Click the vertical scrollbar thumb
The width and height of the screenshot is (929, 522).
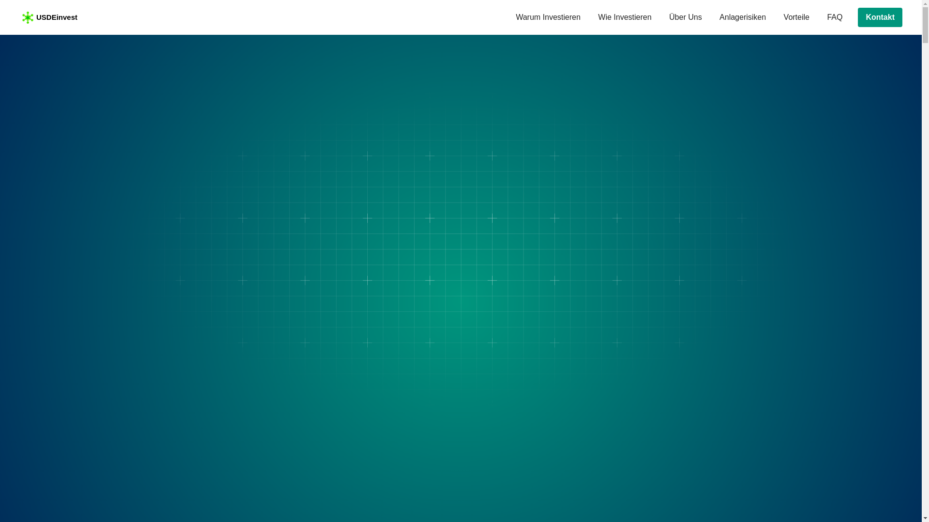tap(925, 25)
